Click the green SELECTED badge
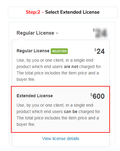120x151 pixels. tap(59, 51)
